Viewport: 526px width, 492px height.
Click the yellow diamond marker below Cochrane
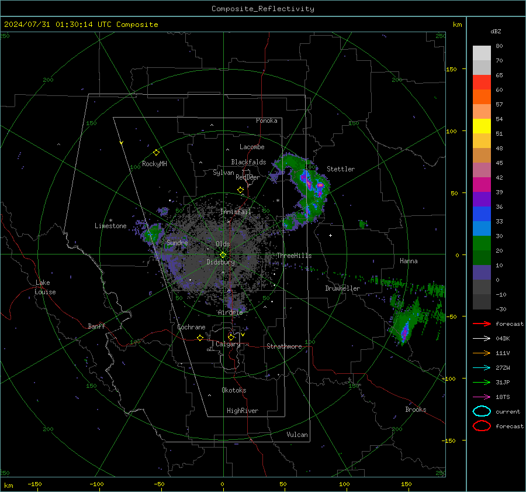coord(200,338)
